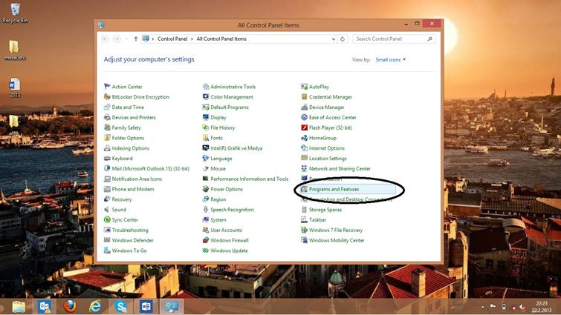Click the Sync Center green icon
561x315 pixels.
coord(107,219)
